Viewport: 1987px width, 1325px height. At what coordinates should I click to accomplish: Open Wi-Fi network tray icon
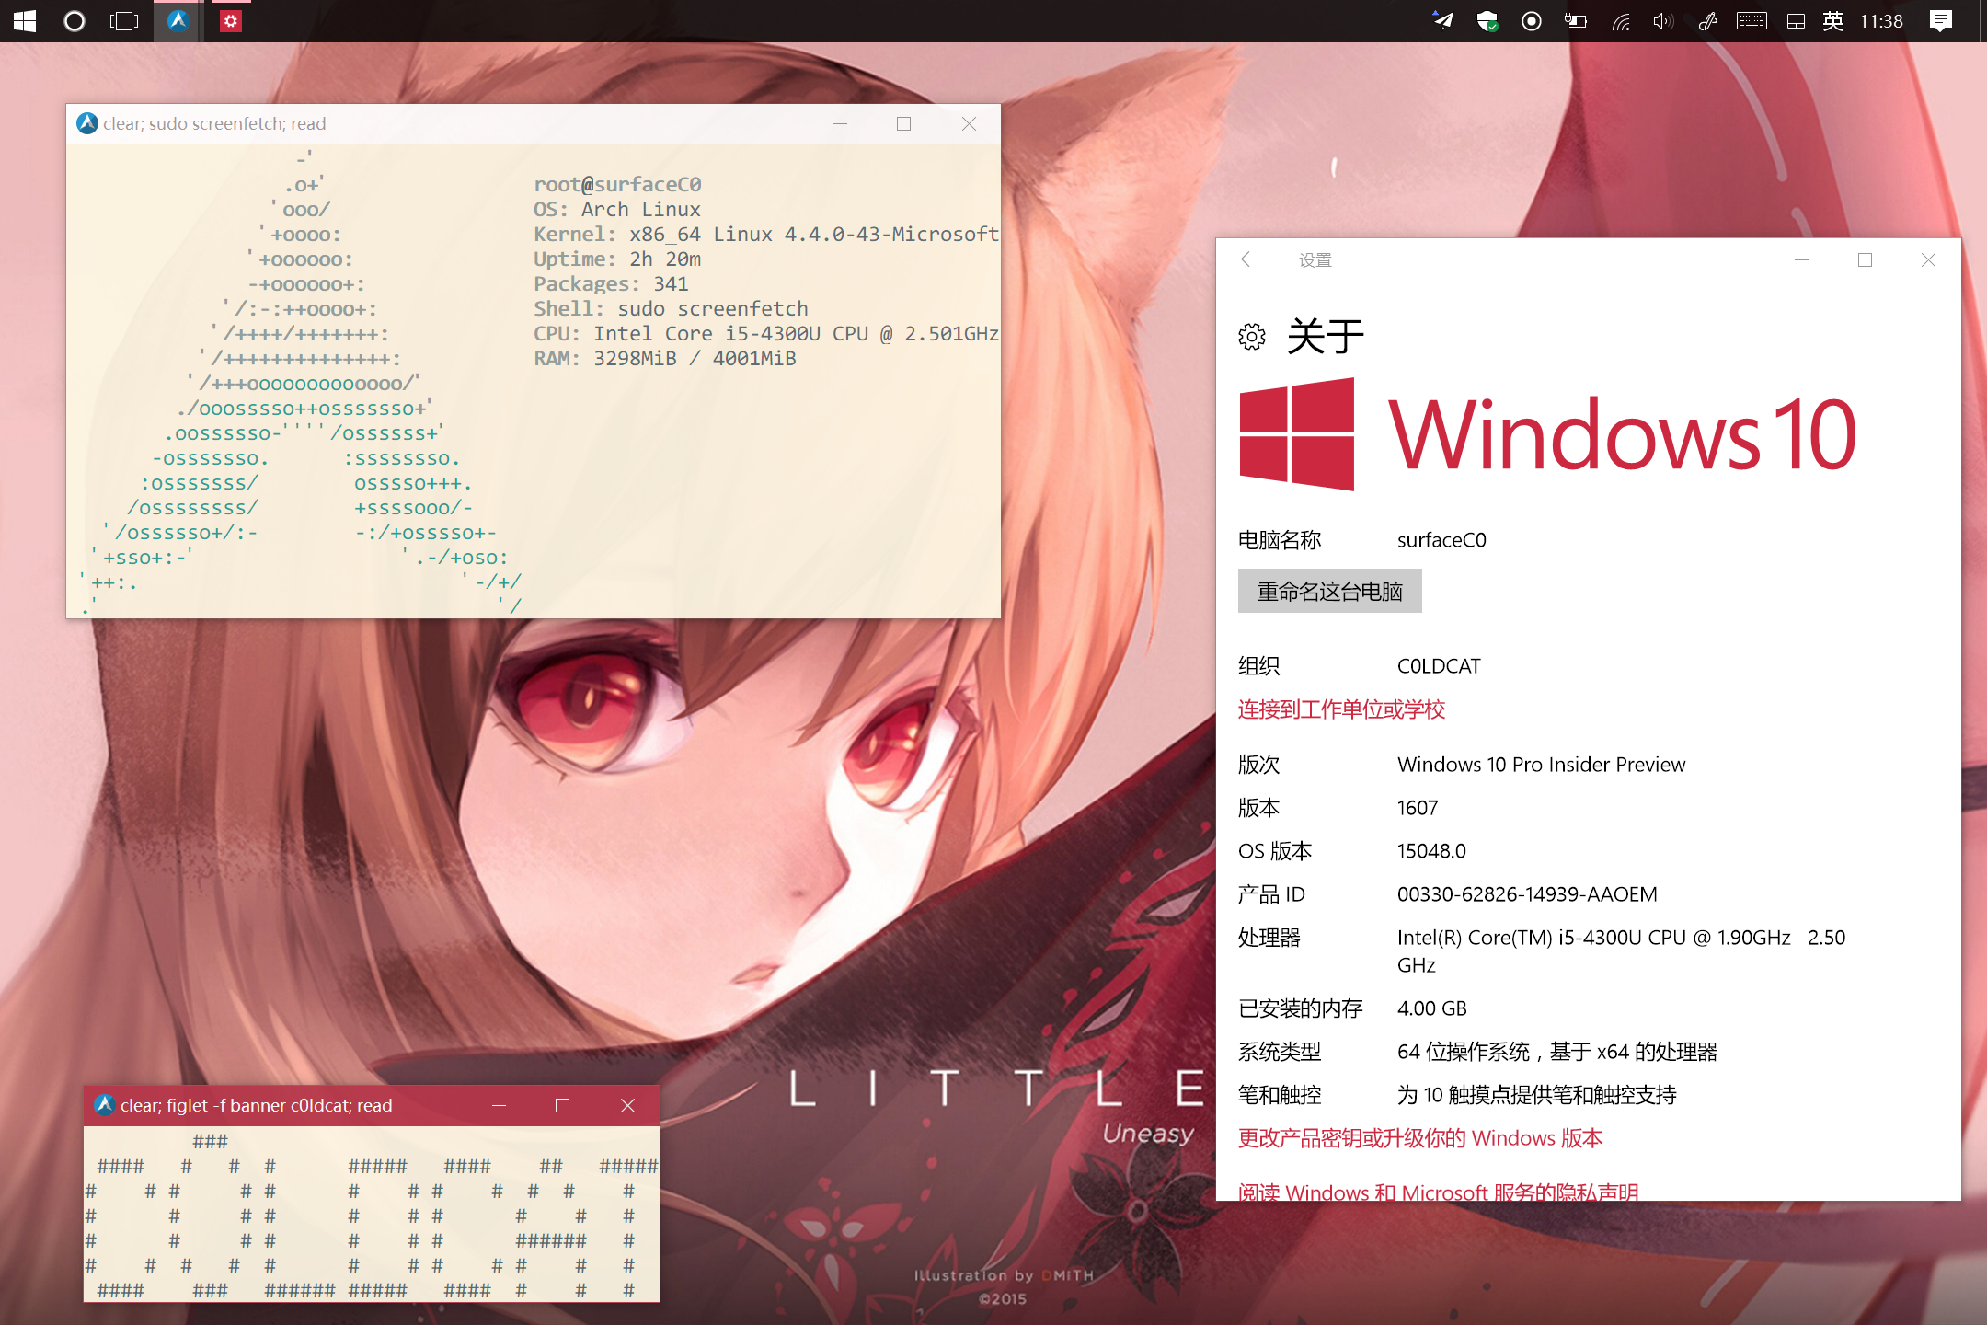[1621, 20]
